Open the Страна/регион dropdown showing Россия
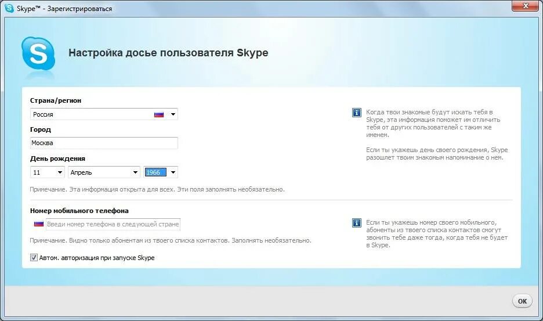543x321 pixels. (104, 114)
